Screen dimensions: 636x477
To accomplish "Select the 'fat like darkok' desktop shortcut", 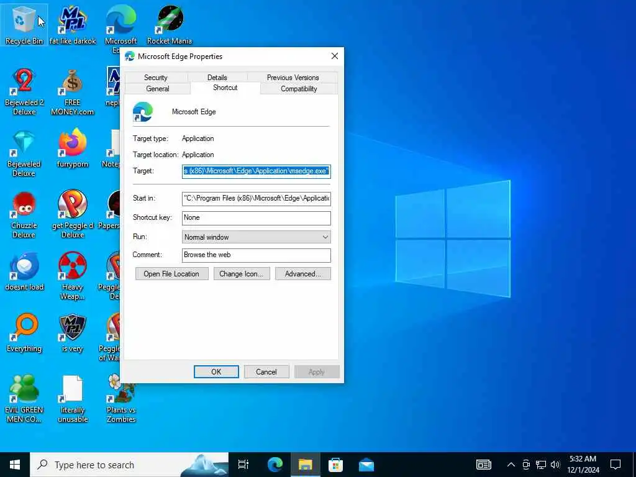I will click(73, 24).
